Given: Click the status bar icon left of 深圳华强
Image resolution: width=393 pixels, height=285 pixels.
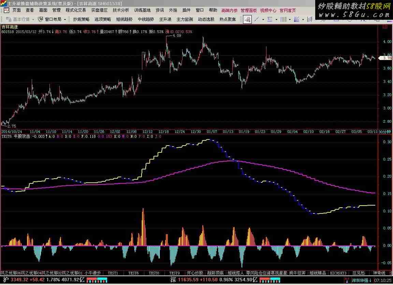Looking at the screenshot, I should pos(347,280).
